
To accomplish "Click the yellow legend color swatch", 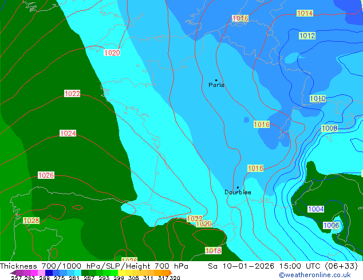I will click(121, 273).
